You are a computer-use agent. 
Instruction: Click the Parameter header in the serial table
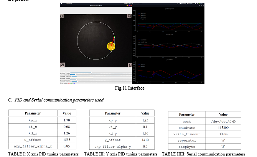[x=187, y=114]
